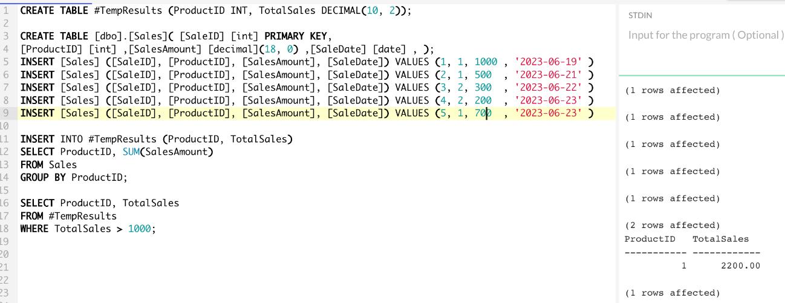
Task: Click the ProductID output column header
Action: (650, 239)
